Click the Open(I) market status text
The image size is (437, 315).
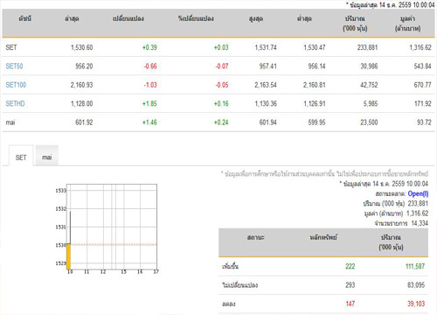pyautogui.click(x=418, y=193)
